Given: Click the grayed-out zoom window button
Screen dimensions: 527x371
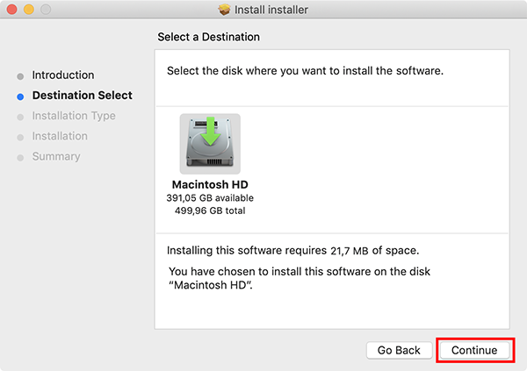Looking at the screenshot, I should pos(45,10).
